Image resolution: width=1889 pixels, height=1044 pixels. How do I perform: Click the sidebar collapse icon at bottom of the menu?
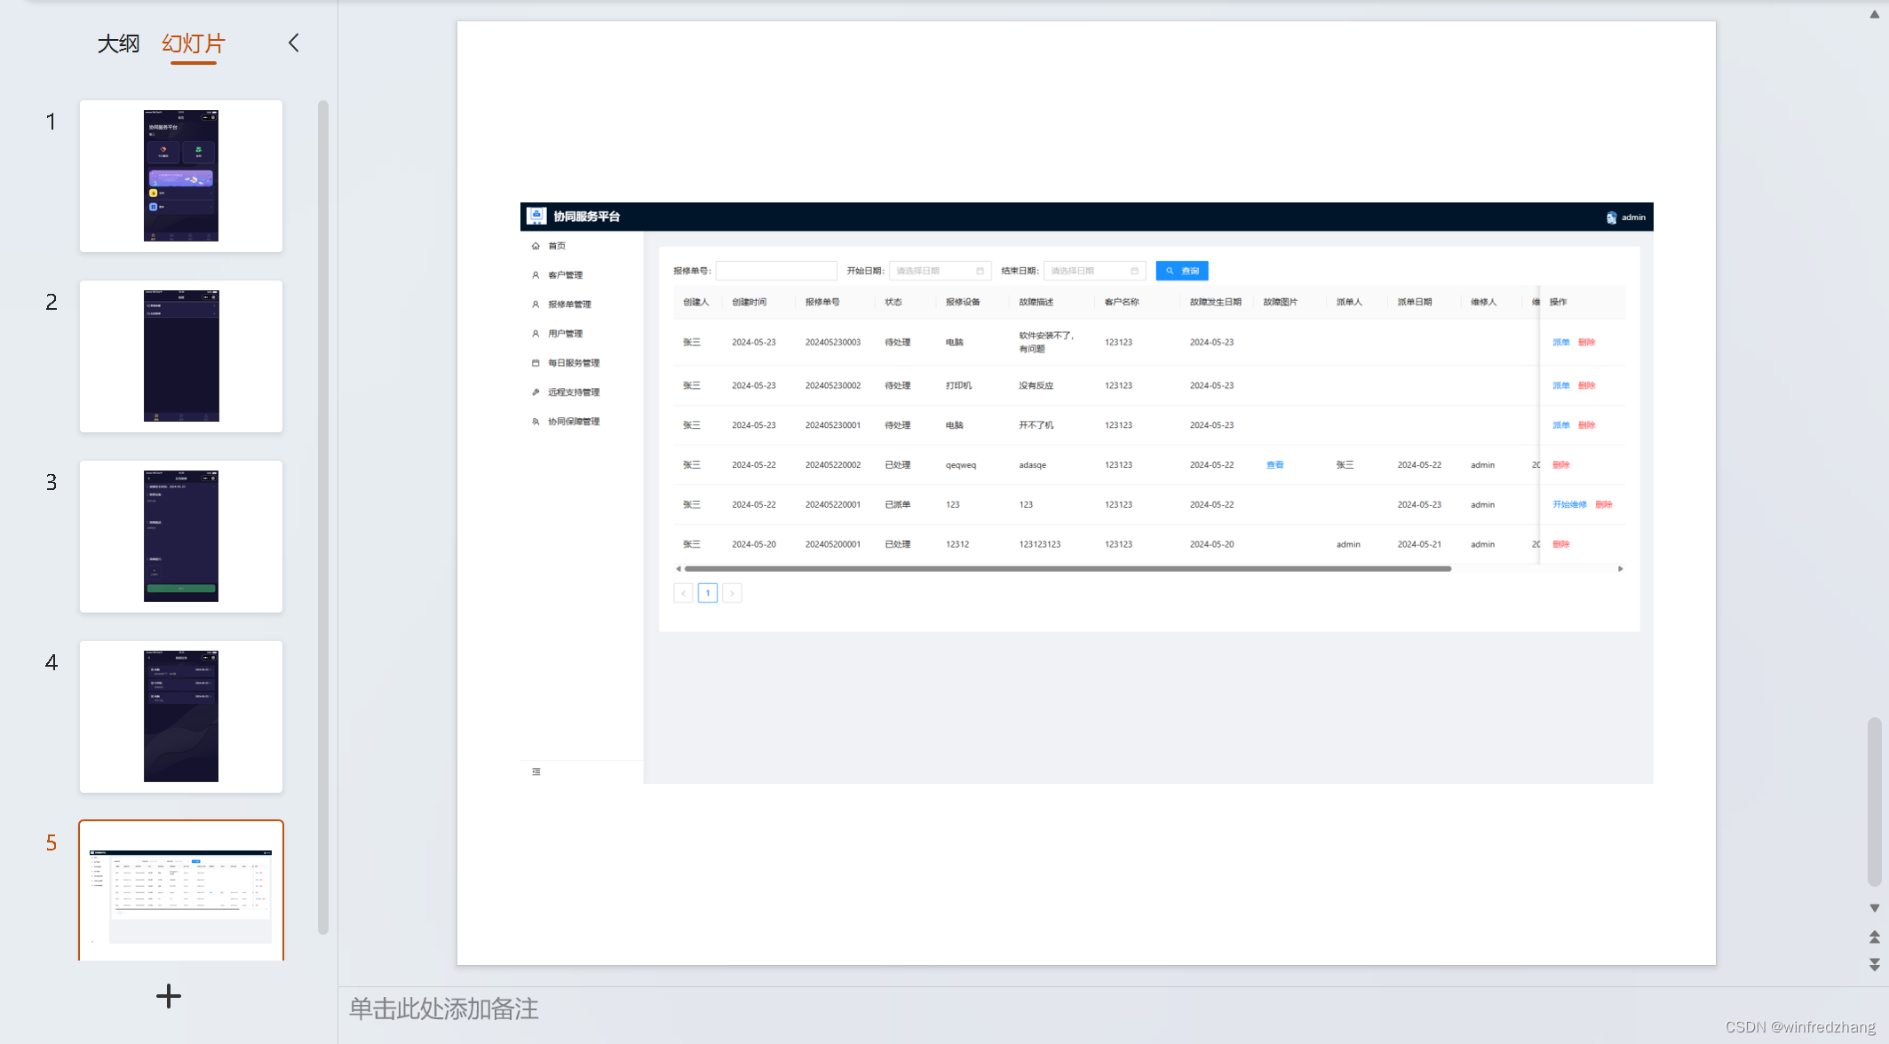coord(536,771)
